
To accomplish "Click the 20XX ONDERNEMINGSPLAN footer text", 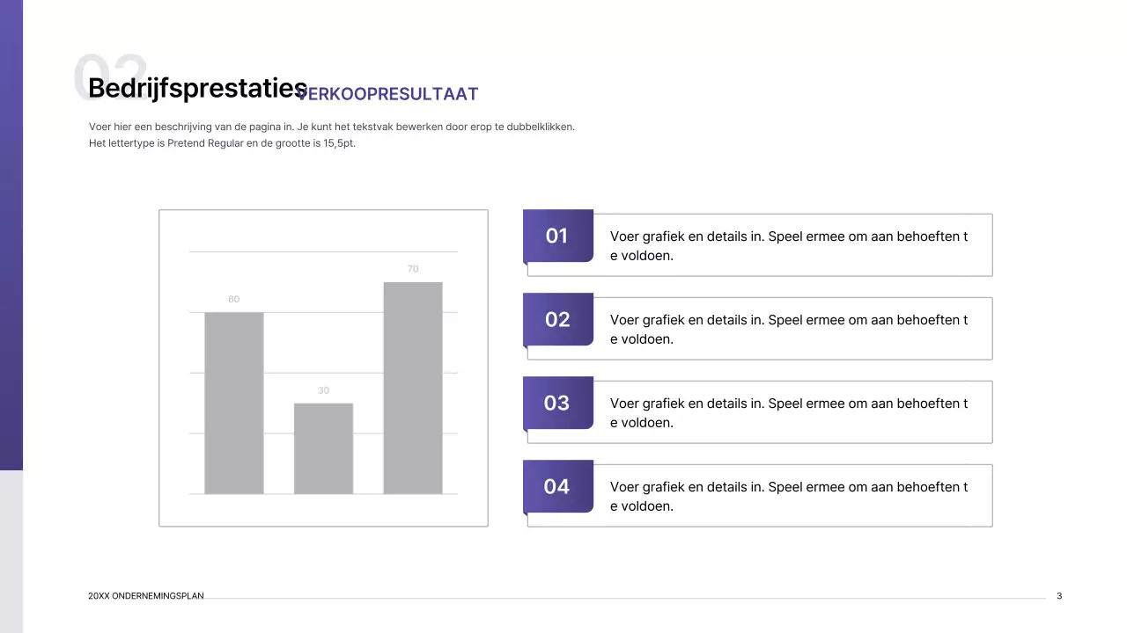I will [x=146, y=596].
